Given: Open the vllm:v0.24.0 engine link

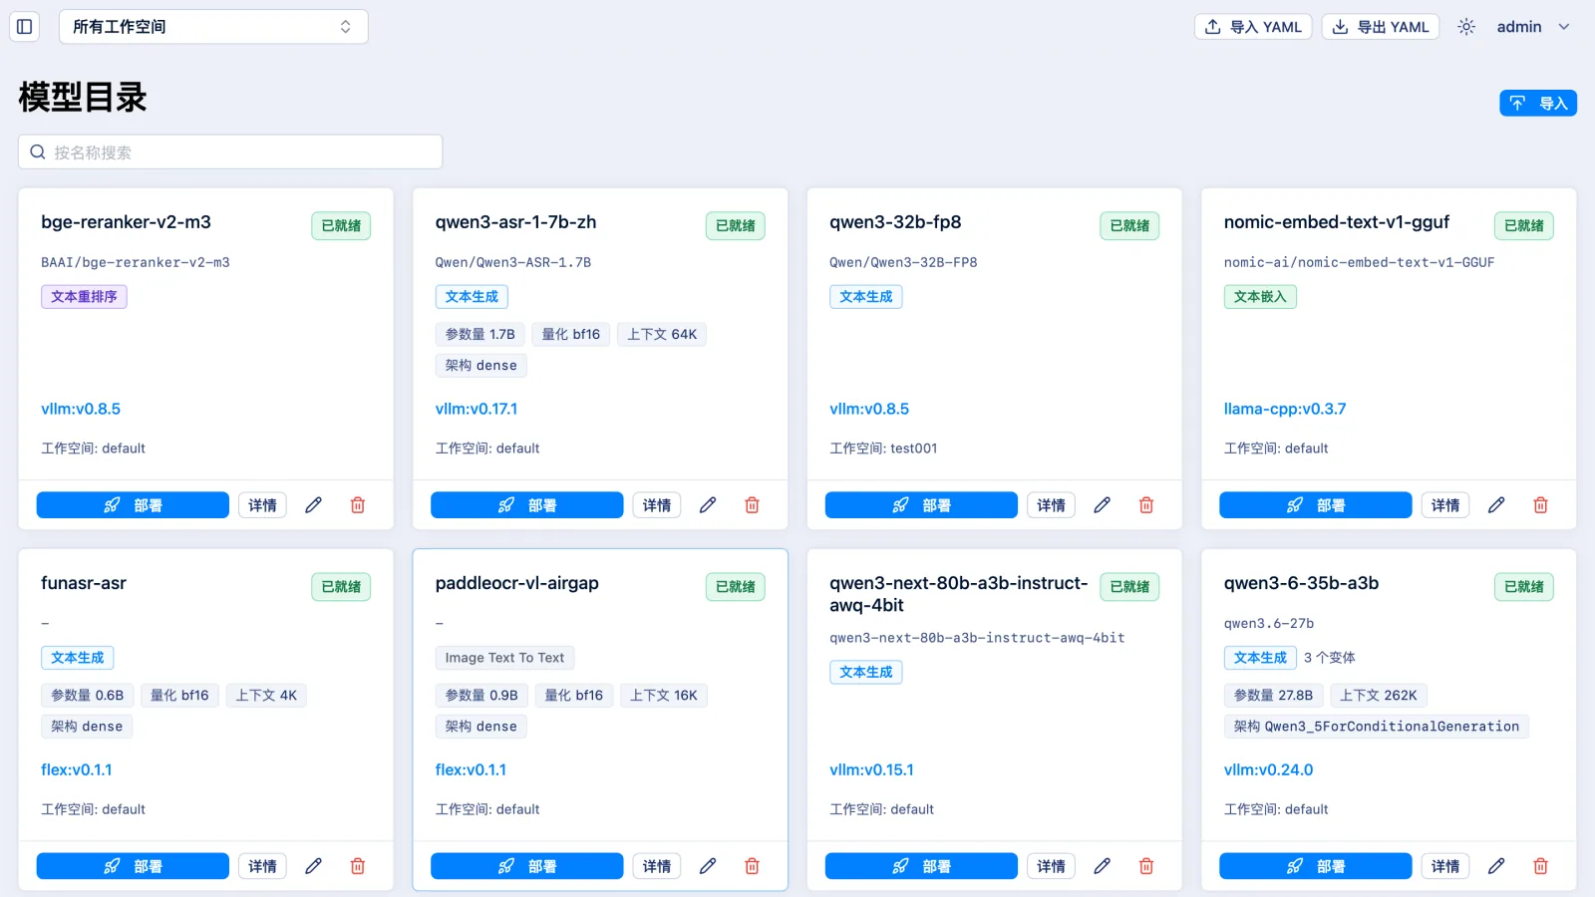Looking at the screenshot, I should pyautogui.click(x=1268, y=769).
